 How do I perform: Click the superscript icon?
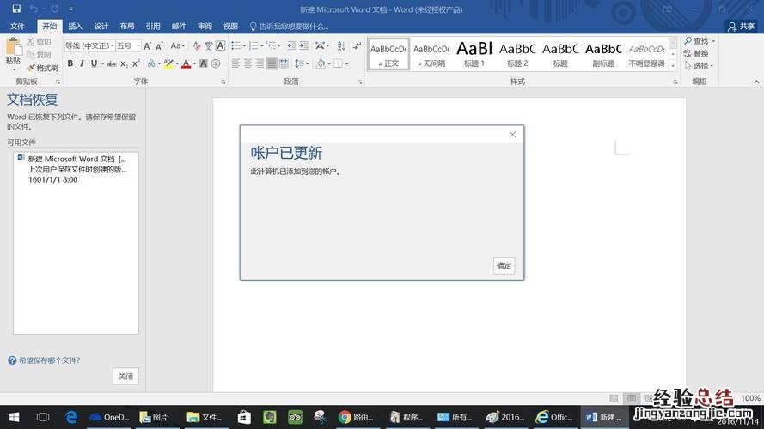click(x=138, y=63)
